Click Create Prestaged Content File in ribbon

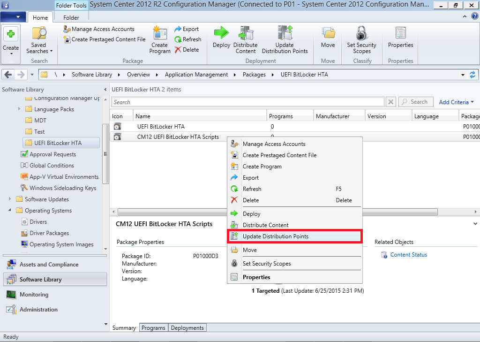(105, 39)
